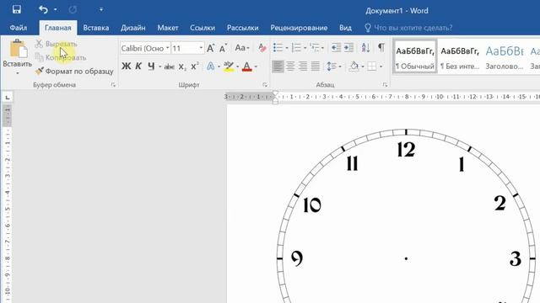
Task: Open the font color dropdown arrow
Action: tap(256, 66)
